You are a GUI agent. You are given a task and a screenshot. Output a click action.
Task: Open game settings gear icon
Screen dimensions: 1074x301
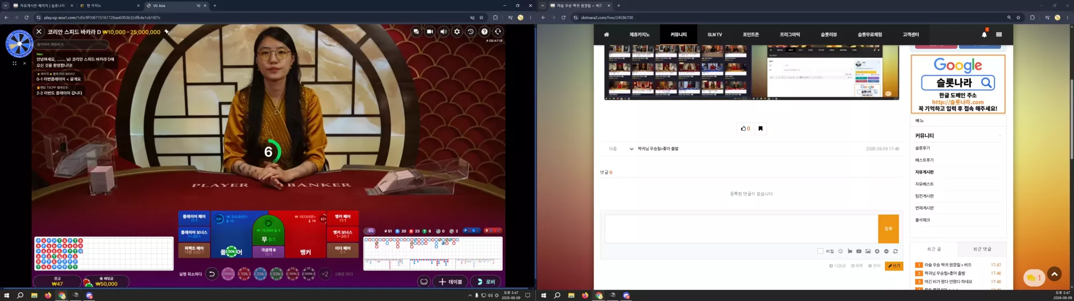(457, 32)
